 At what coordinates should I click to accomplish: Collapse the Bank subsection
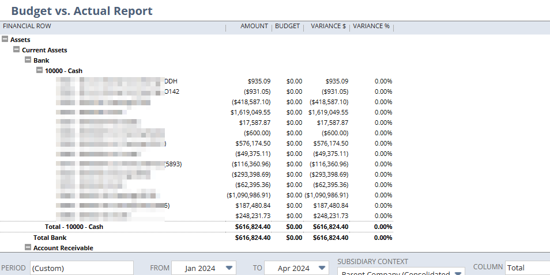point(28,60)
